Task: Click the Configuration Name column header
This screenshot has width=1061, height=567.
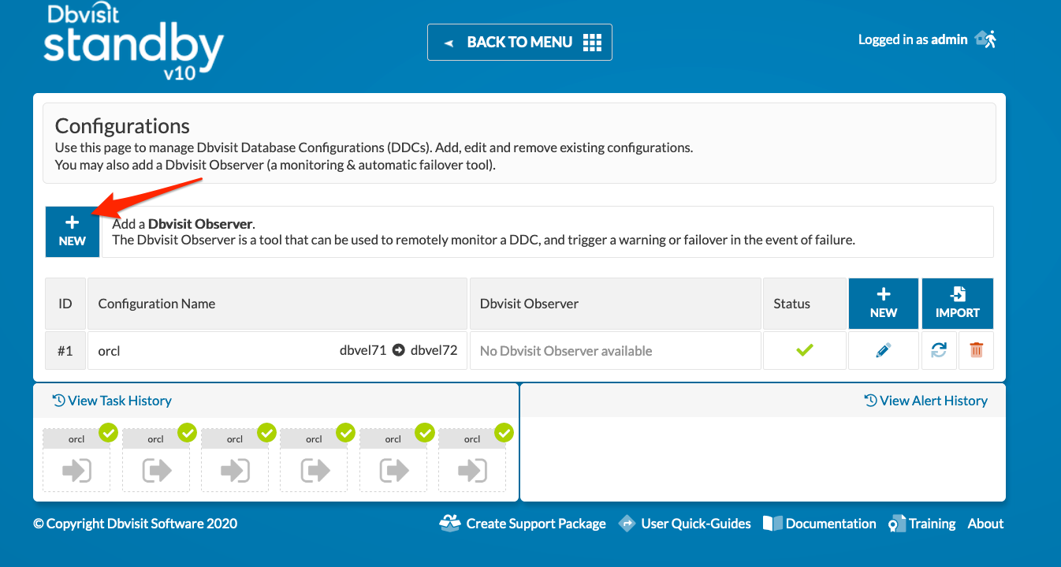Action: pos(277,303)
